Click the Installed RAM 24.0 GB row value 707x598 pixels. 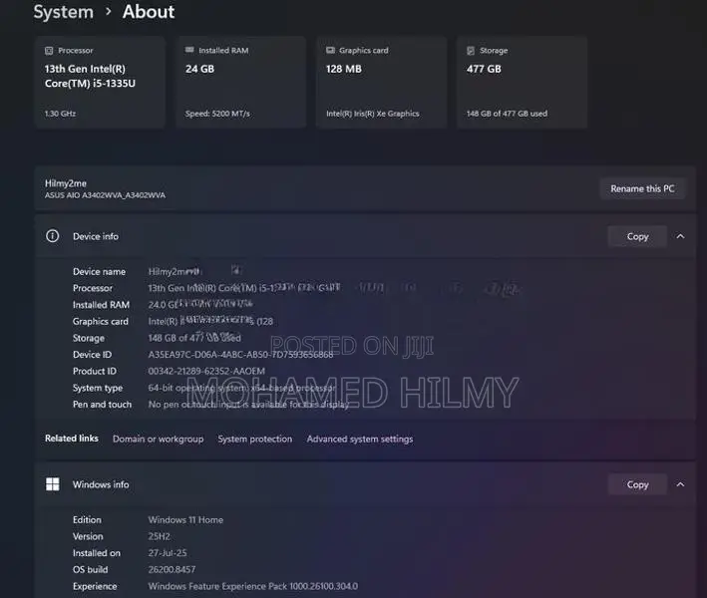coord(200,305)
